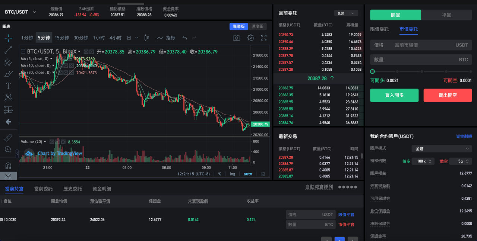477x241 pixels.
Task: Click the position size slider handle
Action: click(372, 71)
